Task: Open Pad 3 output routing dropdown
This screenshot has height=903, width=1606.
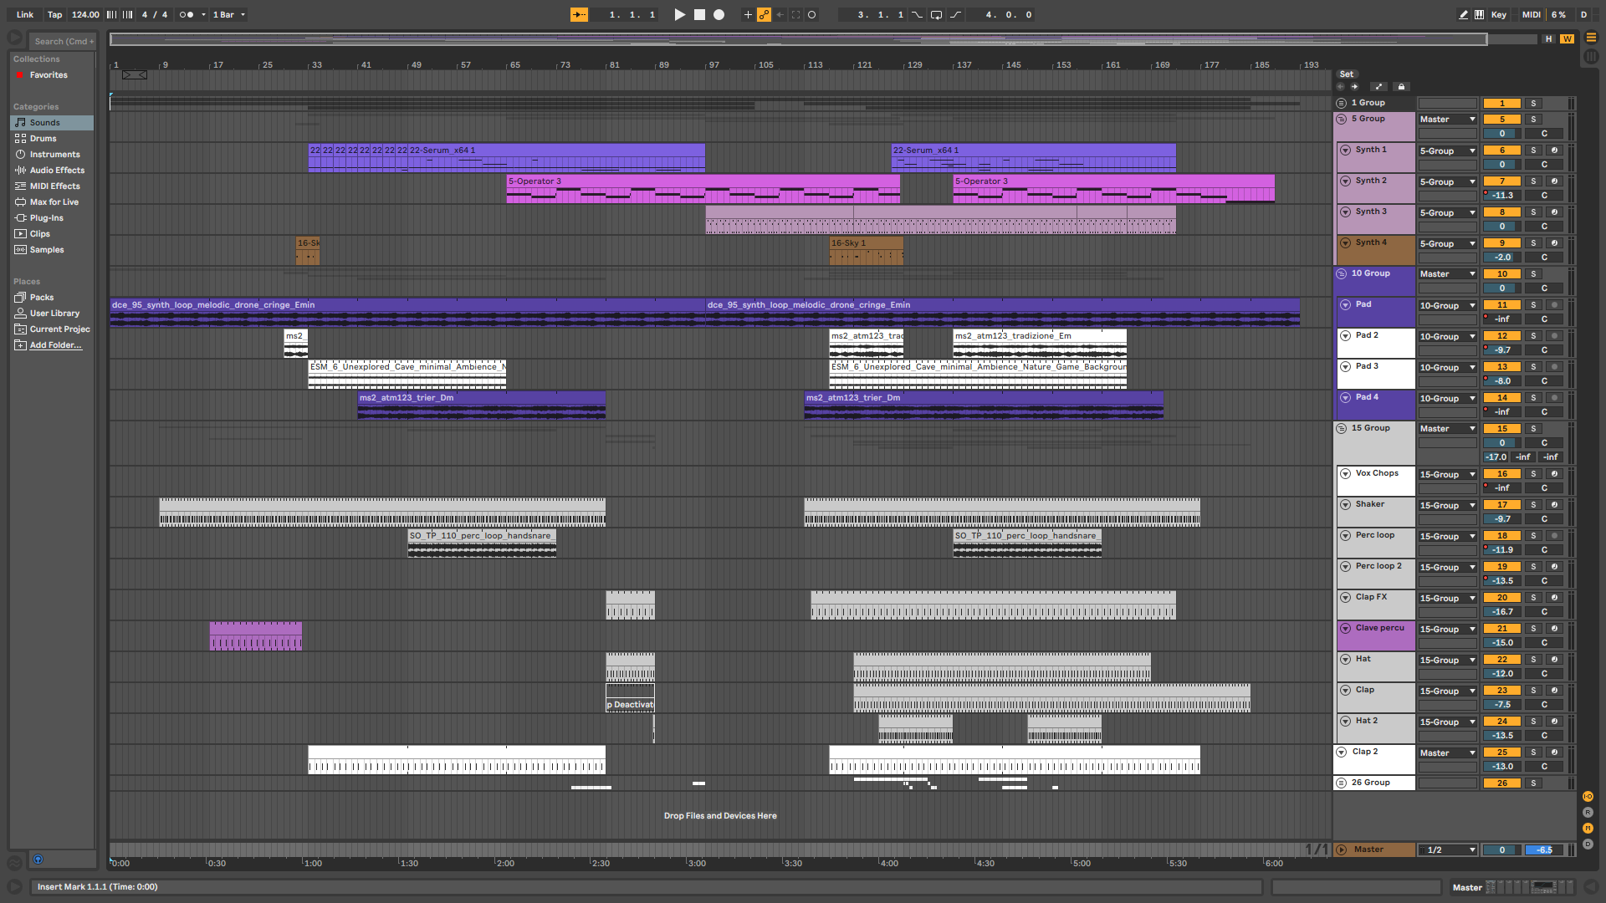Action: (1448, 368)
